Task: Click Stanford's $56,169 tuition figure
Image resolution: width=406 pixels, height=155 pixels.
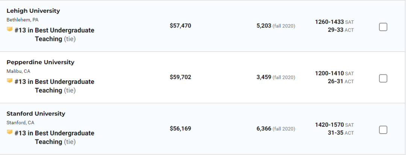Action: [180, 129]
